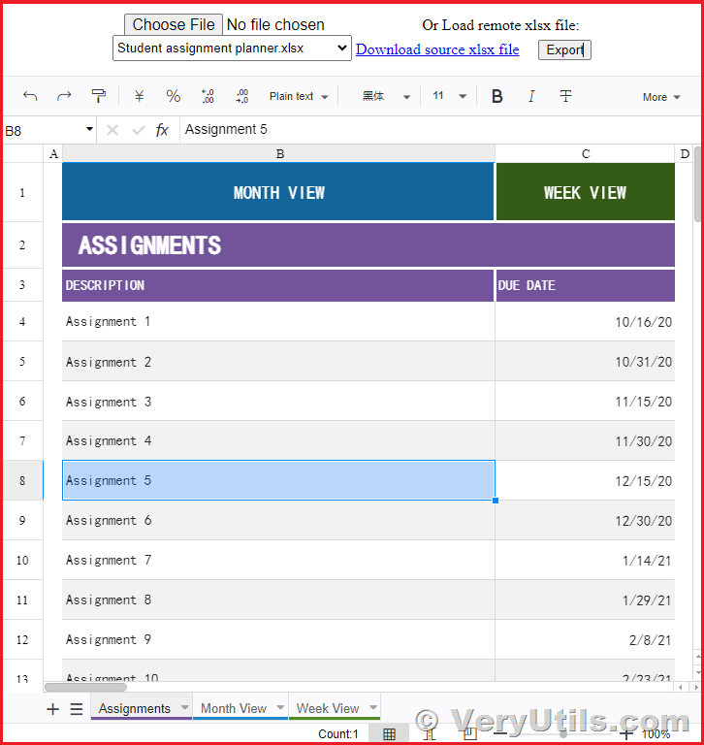Open the fx insert function dialog
The image size is (704, 745).
[162, 130]
